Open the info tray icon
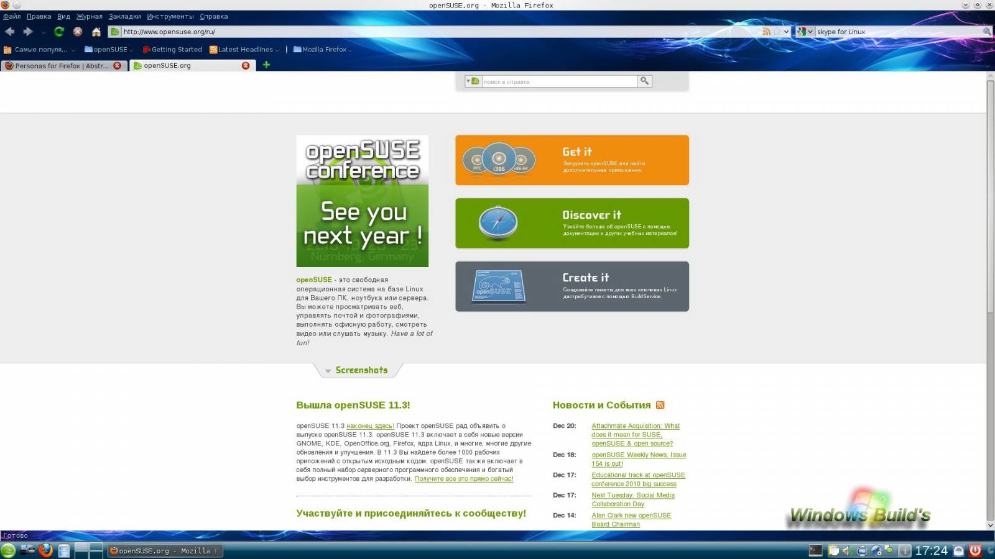995x559 pixels. coord(905,551)
